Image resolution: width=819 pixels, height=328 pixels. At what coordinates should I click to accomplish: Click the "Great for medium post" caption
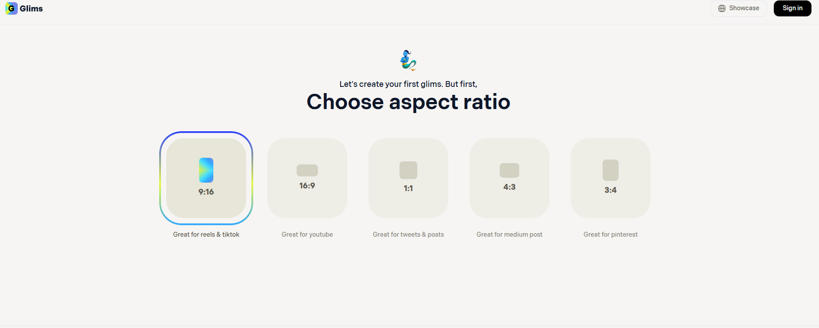[x=509, y=234]
